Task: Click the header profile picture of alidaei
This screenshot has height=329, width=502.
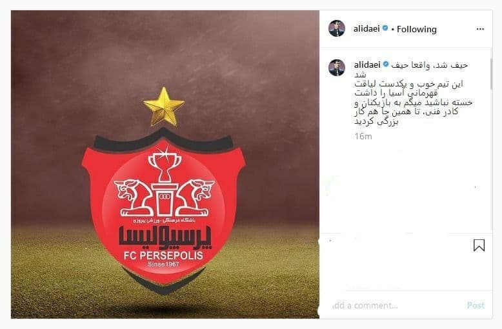Action: (337, 28)
